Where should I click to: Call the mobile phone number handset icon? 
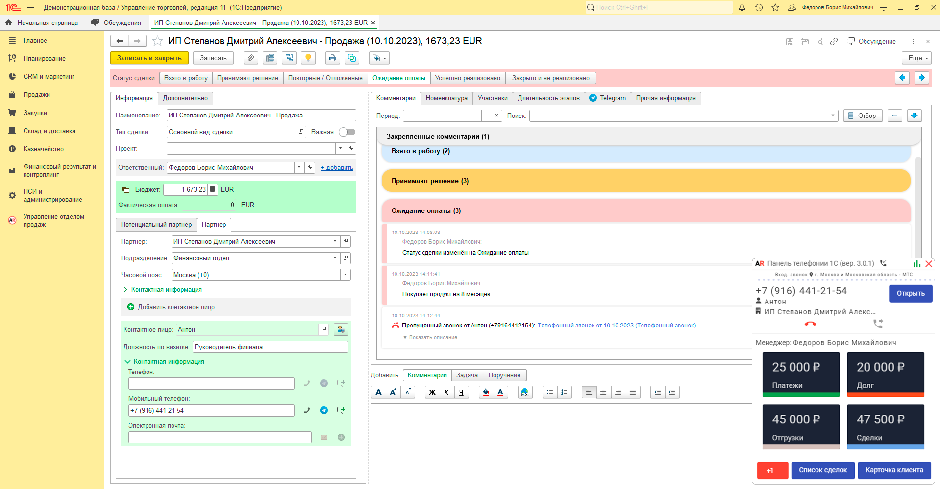click(307, 410)
